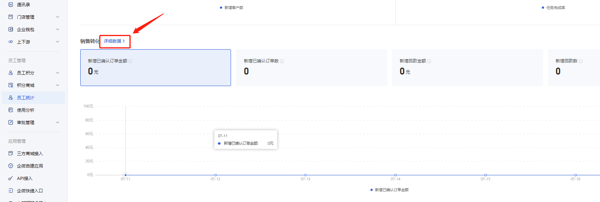
Task: Expand the 审批管理 chevron
Action: [x=57, y=123]
